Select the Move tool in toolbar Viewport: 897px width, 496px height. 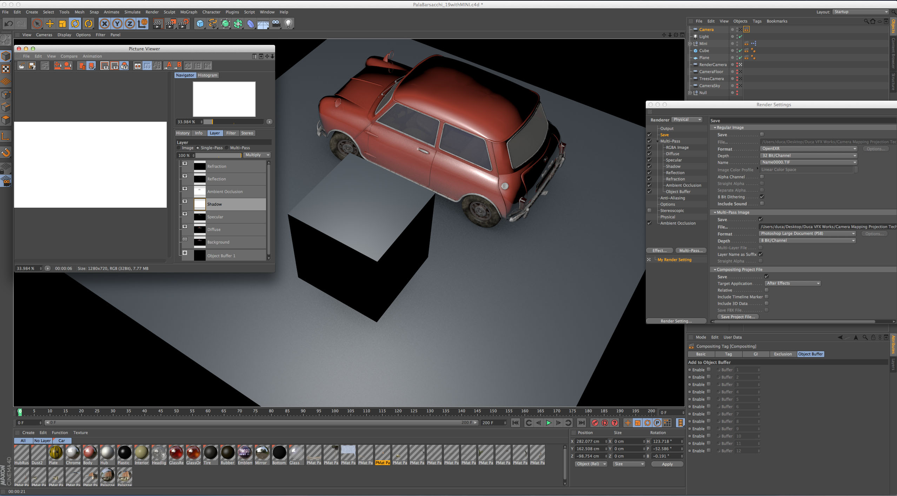tap(50, 24)
